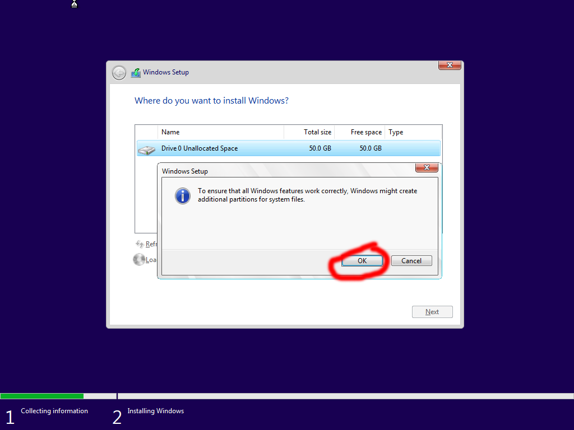The image size is (574, 430).
Task: Sort by the Total size column header
Action: [309, 132]
